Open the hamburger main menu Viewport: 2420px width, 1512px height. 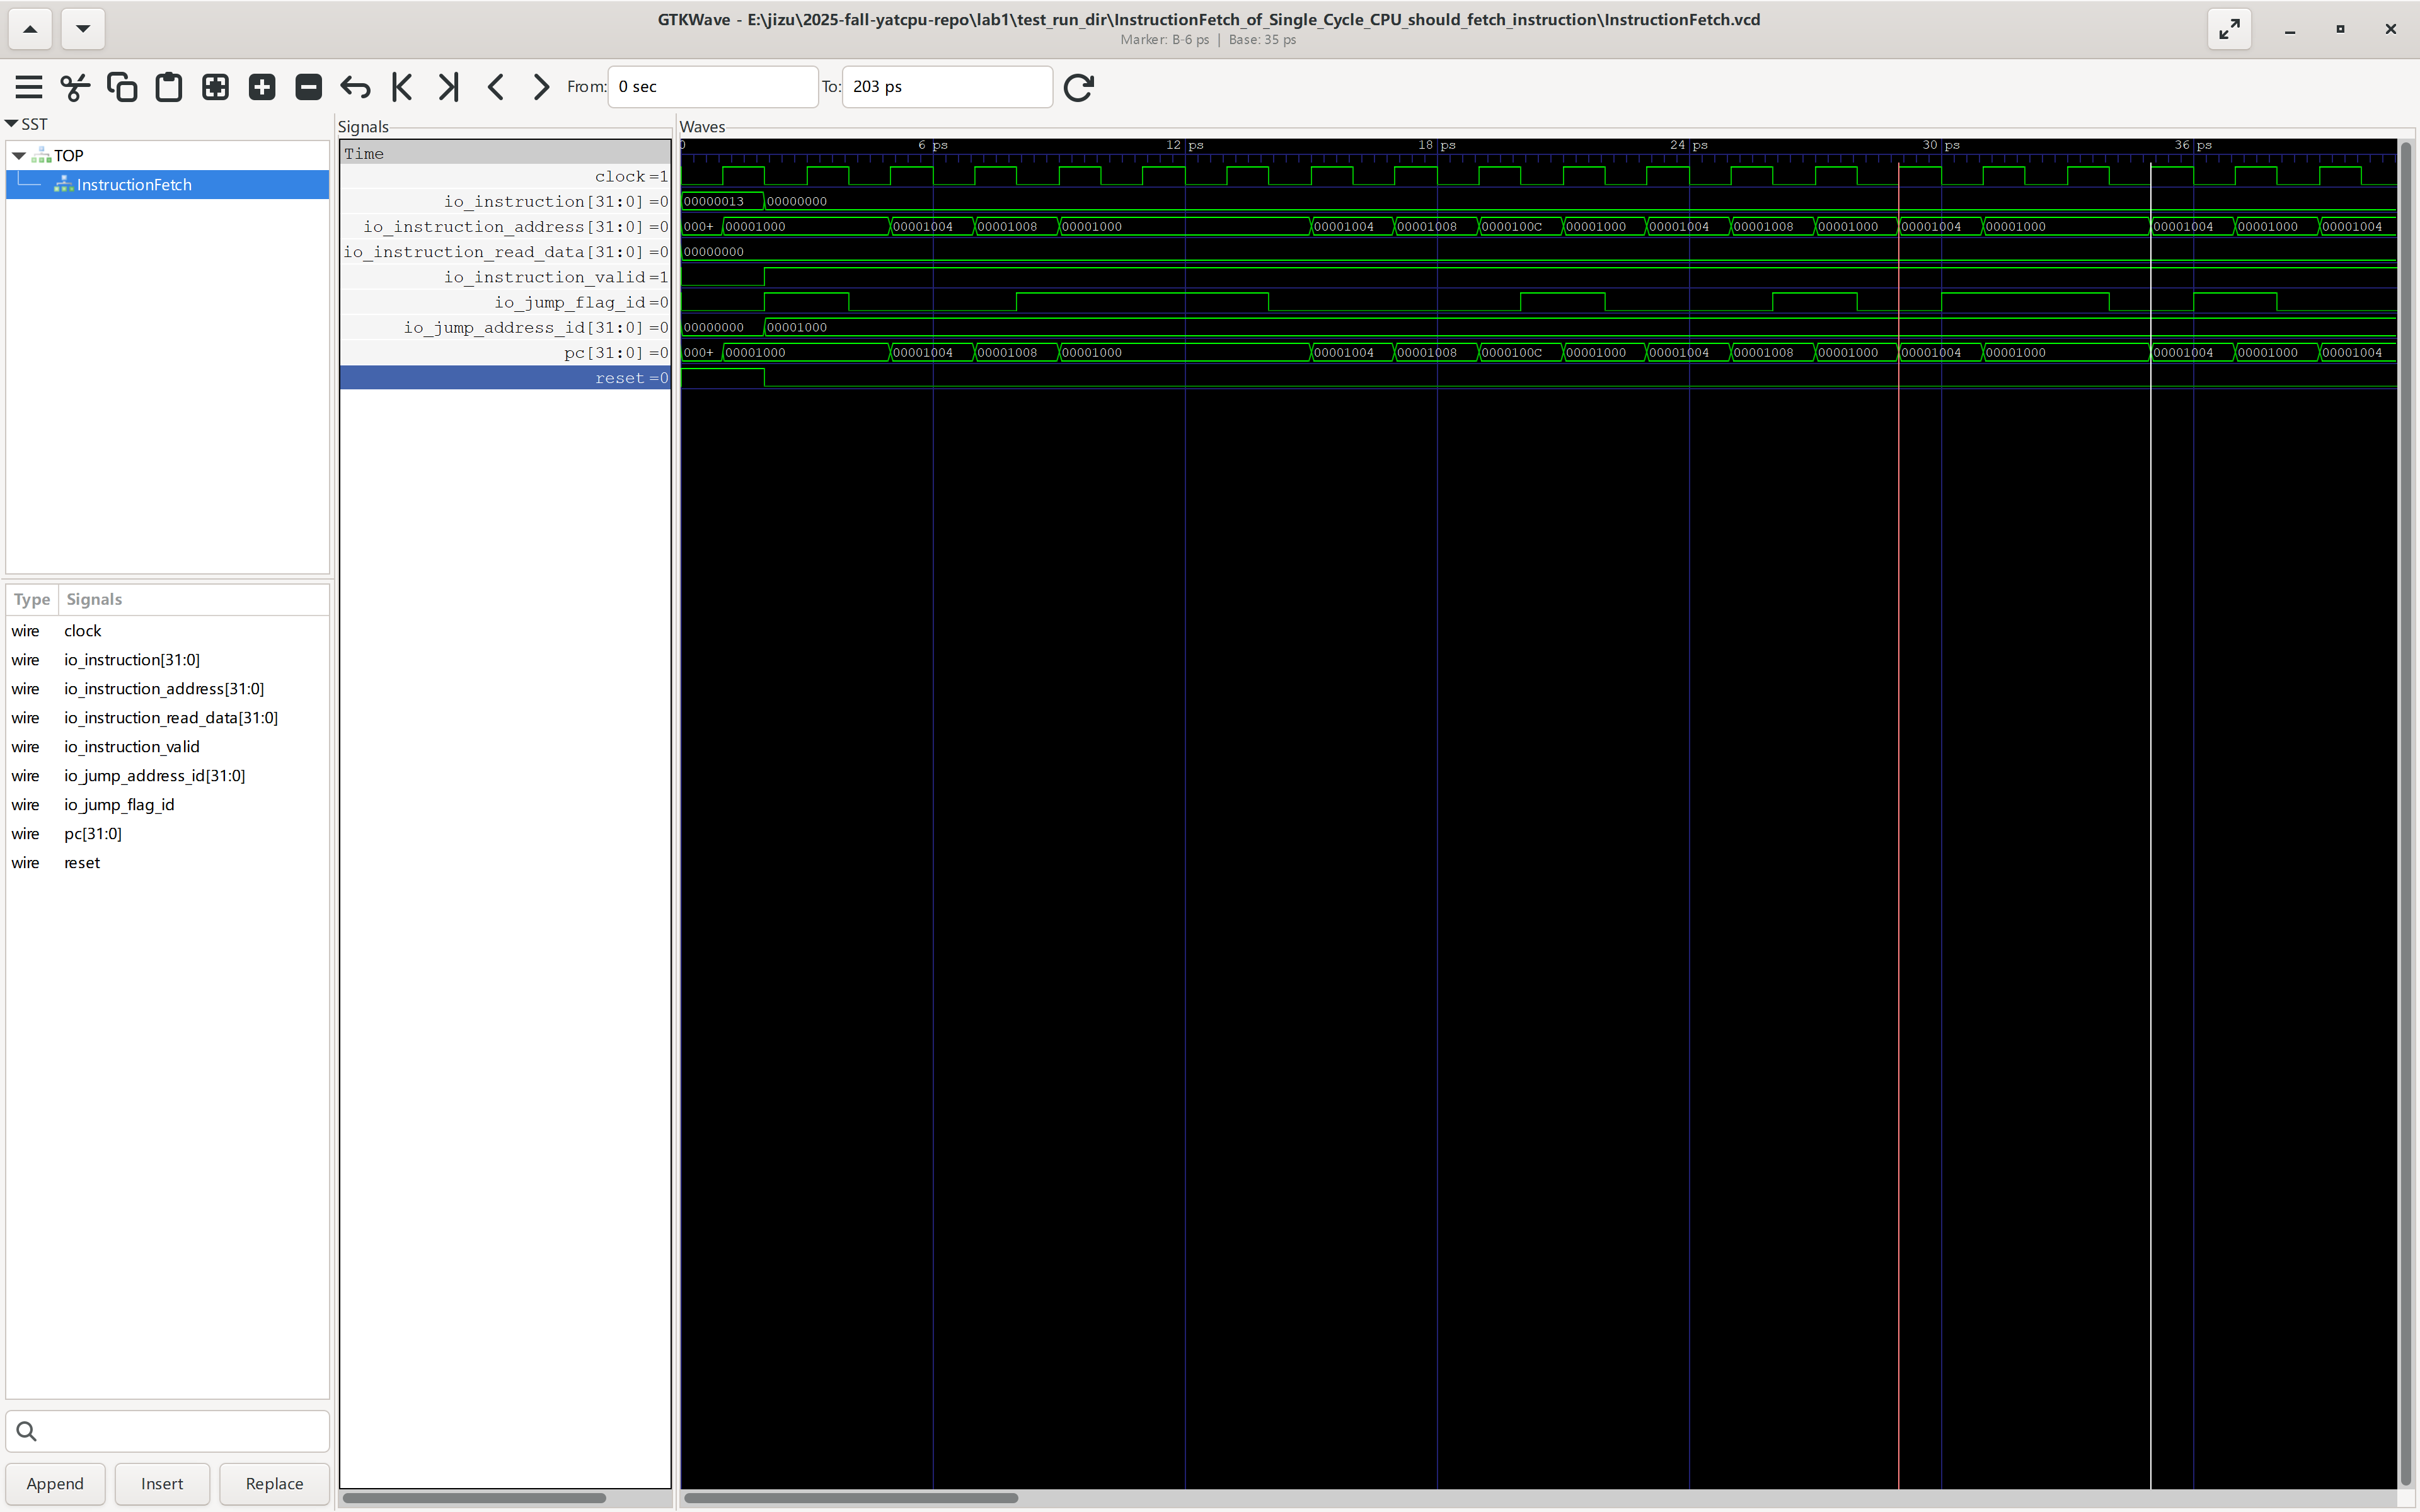[29, 87]
